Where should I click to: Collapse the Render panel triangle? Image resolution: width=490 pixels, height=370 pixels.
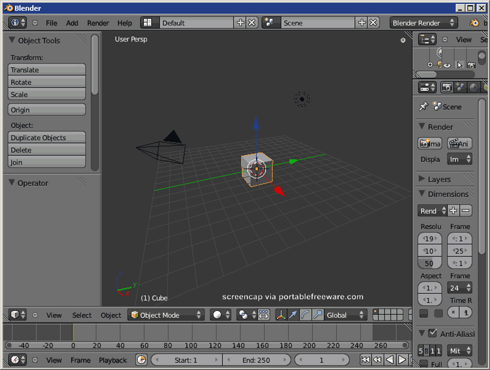point(422,126)
